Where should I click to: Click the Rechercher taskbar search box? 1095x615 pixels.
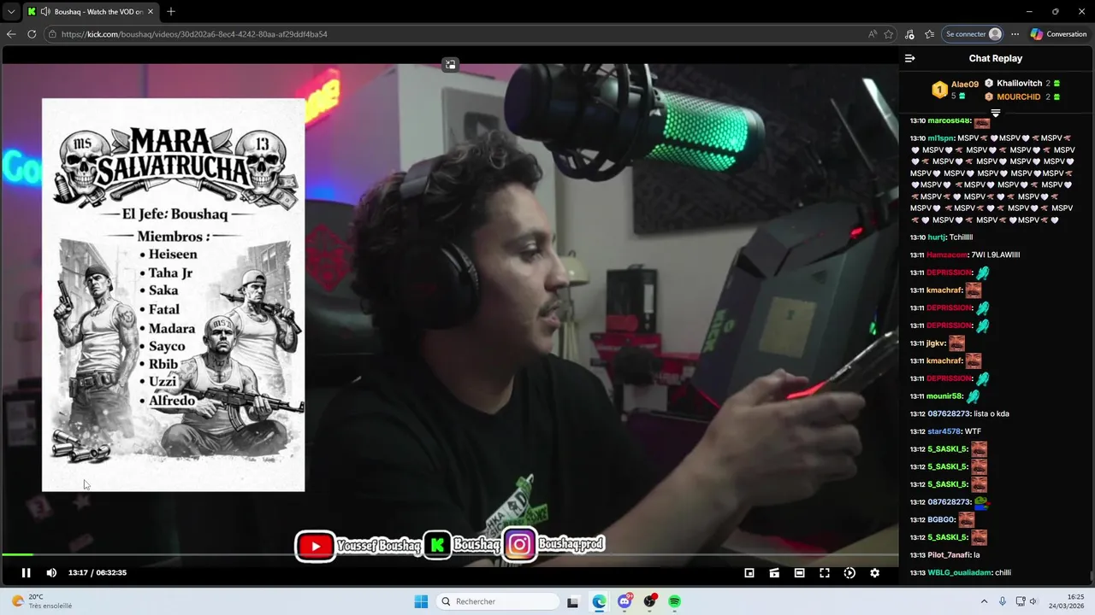coord(499,601)
